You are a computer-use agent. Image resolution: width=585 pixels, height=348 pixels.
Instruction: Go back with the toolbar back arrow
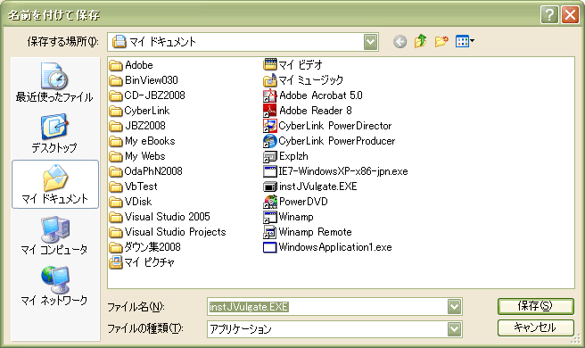[400, 41]
